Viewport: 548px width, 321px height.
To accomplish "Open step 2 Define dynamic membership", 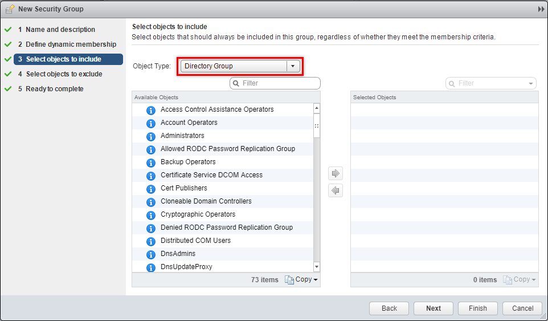I will (71, 44).
